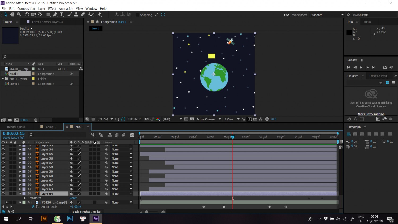This screenshot has height=224, width=398.
Task: Open the Half resolution dropdown
Action: [172, 119]
